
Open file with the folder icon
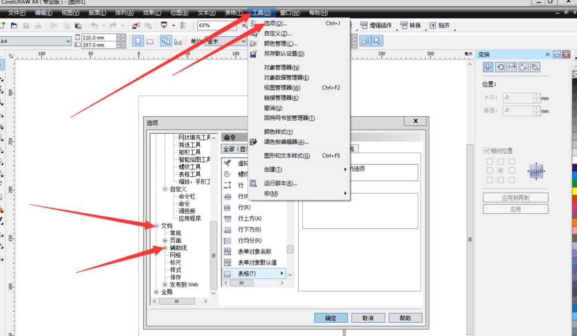tap(14, 25)
